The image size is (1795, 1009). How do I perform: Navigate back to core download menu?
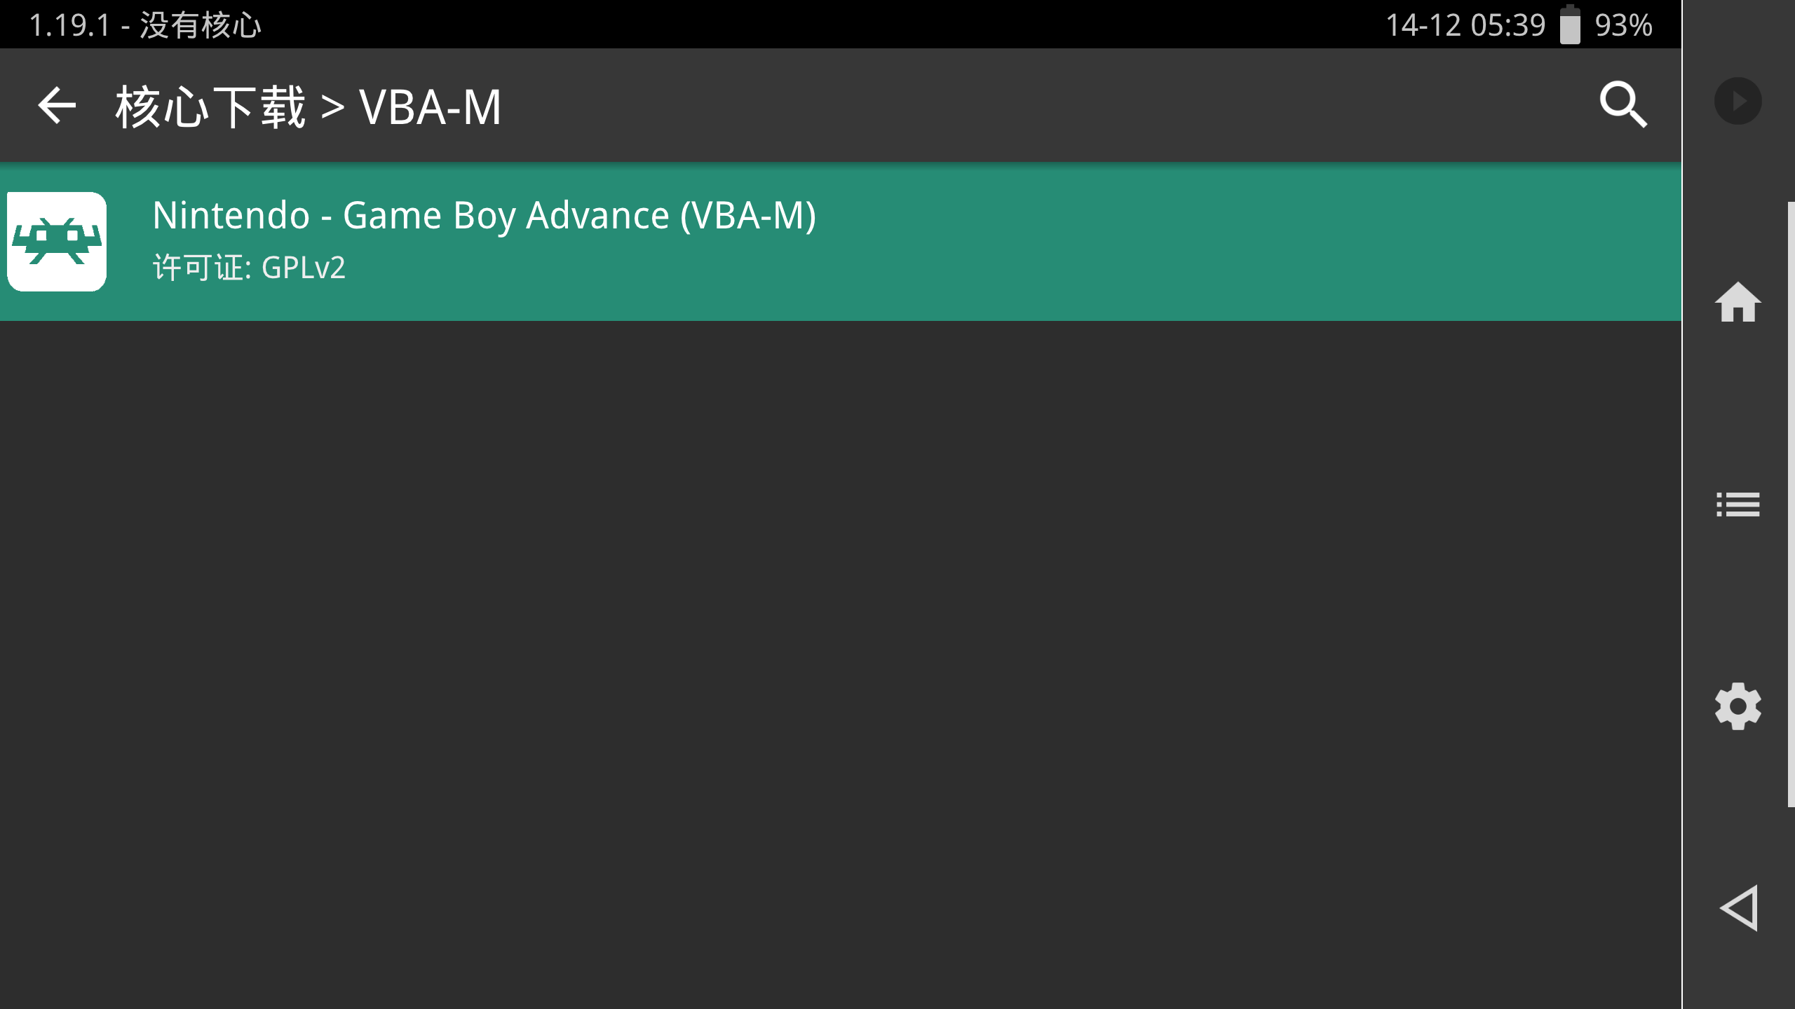coord(57,104)
